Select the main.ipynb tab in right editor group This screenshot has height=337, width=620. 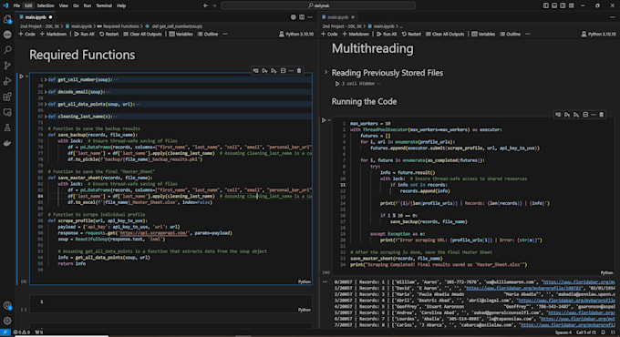(337, 17)
